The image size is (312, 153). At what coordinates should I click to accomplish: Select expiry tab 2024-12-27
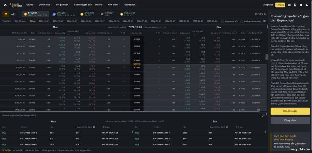coord(170,21)
